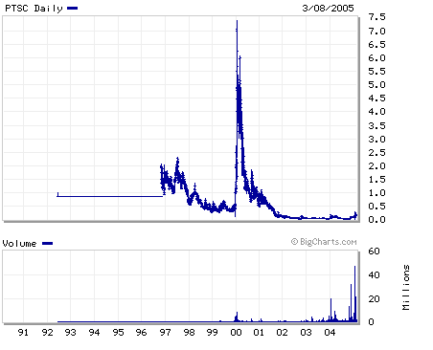Click the 6.5 price axis label

pos(376,45)
